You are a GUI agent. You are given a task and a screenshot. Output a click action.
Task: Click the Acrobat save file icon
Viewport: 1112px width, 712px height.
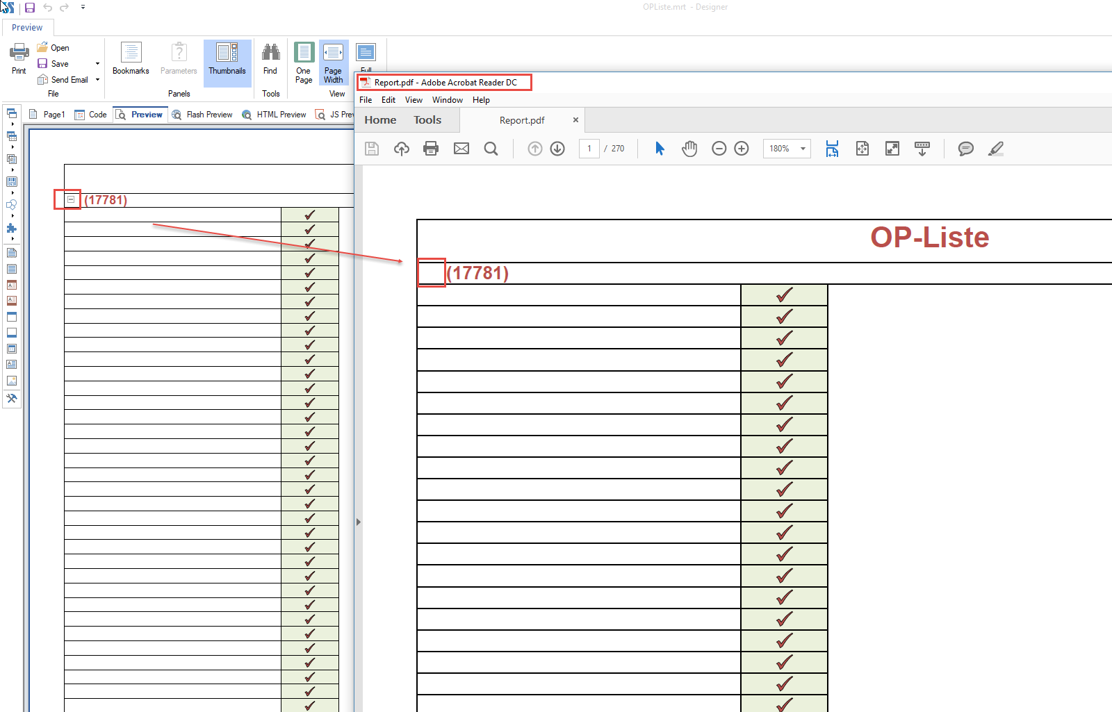[372, 149]
